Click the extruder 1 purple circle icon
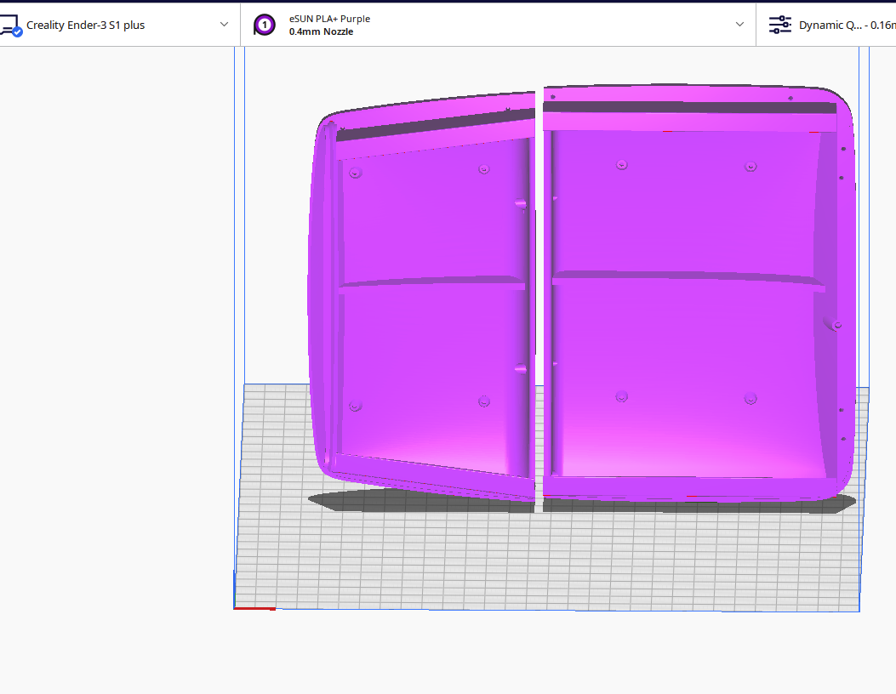 [x=264, y=26]
